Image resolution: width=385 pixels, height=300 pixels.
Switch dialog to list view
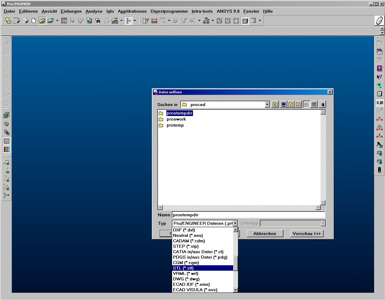point(307,105)
